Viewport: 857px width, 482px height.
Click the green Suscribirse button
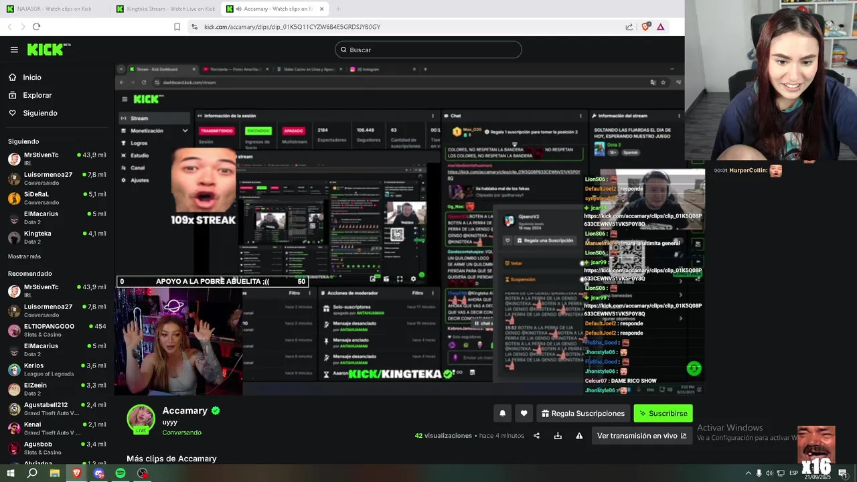tap(663, 414)
